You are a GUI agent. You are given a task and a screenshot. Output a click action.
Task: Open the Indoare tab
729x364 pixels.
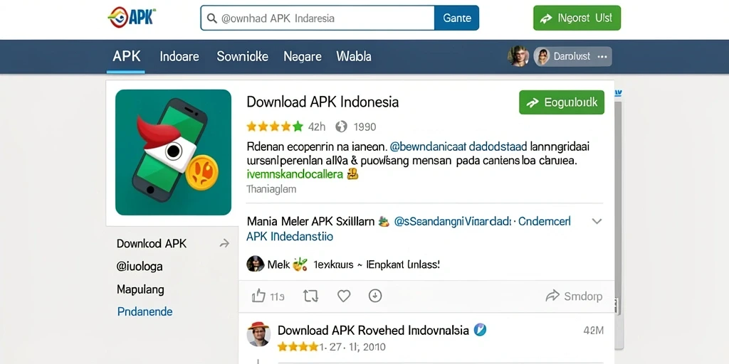tap(179, 57)
